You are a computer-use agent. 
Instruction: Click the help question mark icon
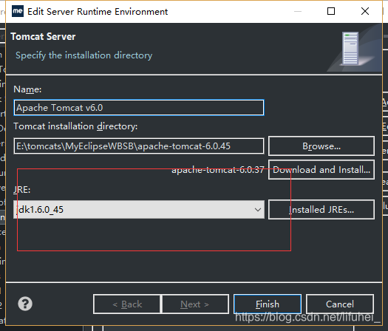click(25, 304)
